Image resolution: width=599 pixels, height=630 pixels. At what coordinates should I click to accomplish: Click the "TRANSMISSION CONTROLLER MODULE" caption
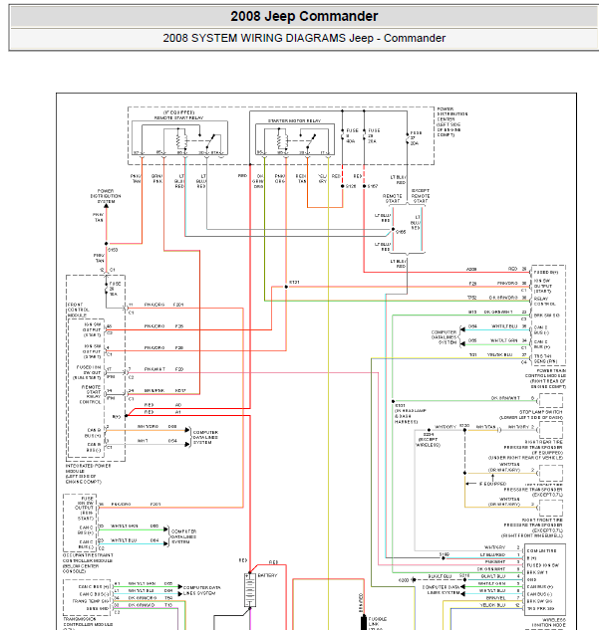click(x=88, y=622)
